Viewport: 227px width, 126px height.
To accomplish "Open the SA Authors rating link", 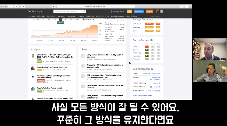I will point(137,24).
